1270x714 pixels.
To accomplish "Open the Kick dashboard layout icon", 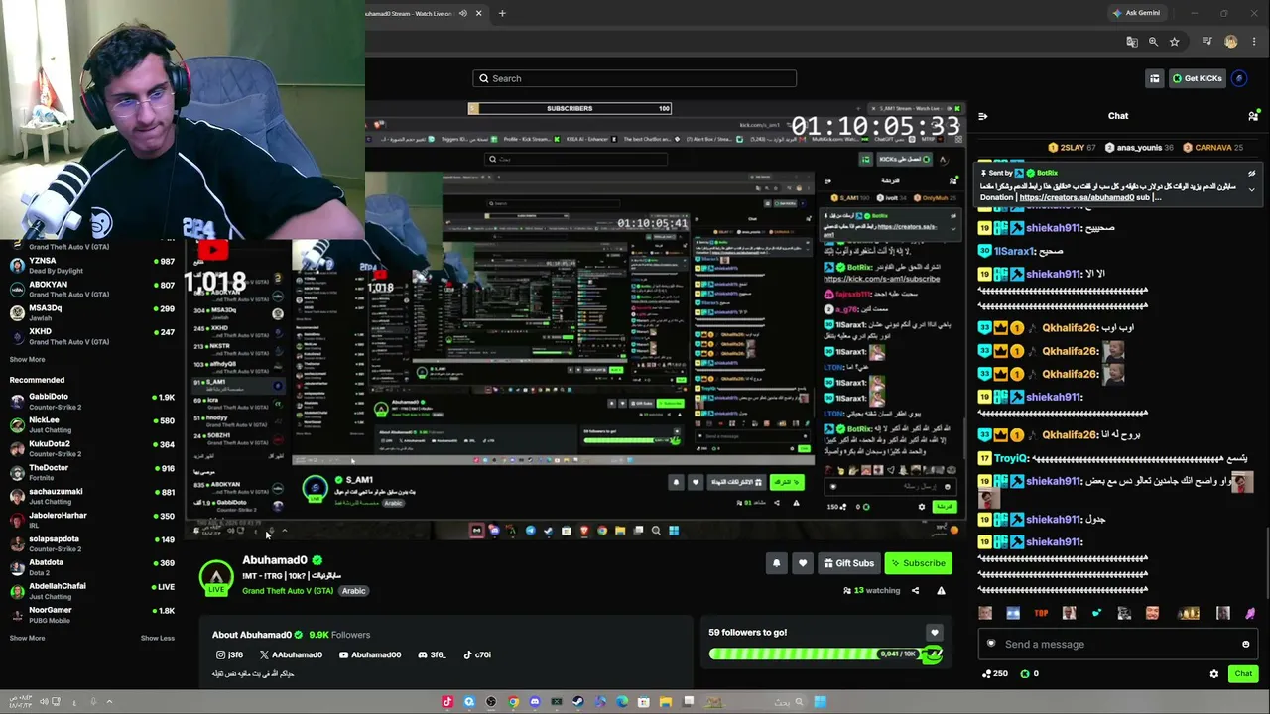I will click(x=1155, y=78).
